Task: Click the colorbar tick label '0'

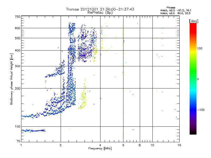Action: (x=198, y=79)
